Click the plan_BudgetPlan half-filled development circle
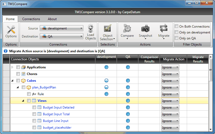215x134 pixels. (106, 87)
